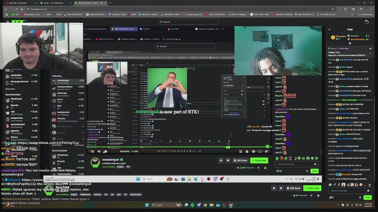Open File Explorer from outer taskbar
378x212 pixels.
click(x=211, y=205)
